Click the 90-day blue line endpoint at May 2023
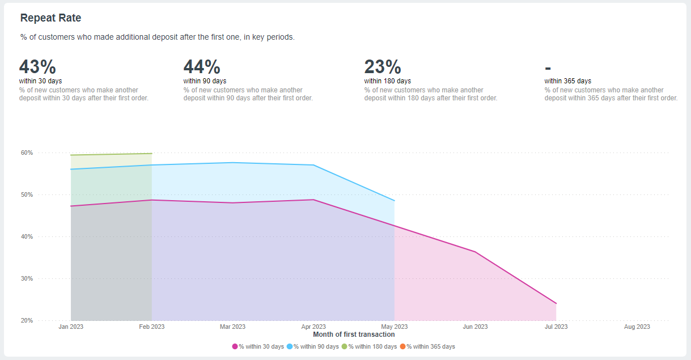The image size is (691, 360). pos(395,201)
